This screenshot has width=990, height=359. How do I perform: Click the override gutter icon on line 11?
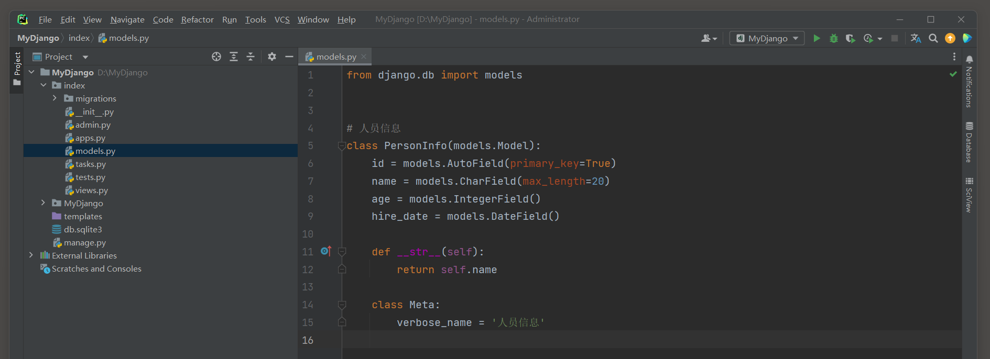tap(326, 251)
